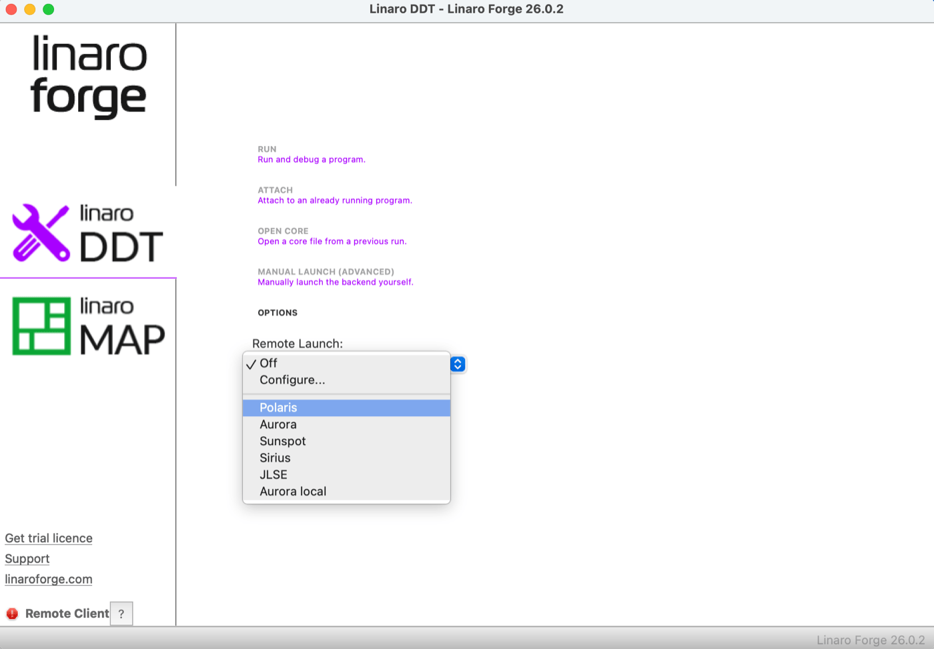Screen dimensions: 934x649
Task: Select Configure... in the Remote Launch menu
Action: (346, 380)
